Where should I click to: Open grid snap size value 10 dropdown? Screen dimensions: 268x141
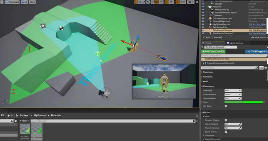[161, 2]
